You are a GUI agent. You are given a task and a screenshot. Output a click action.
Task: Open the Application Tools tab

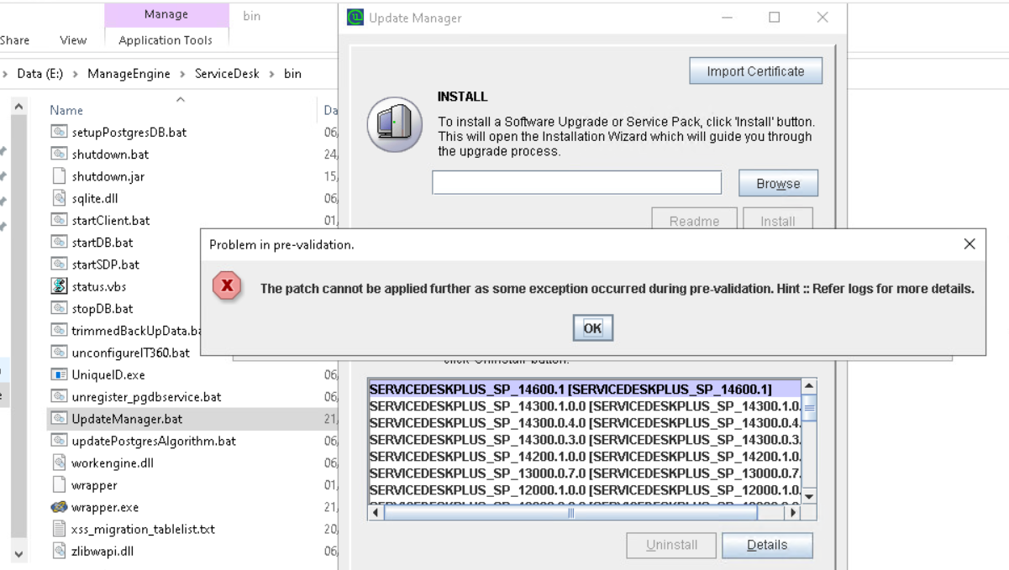point(166,39)
